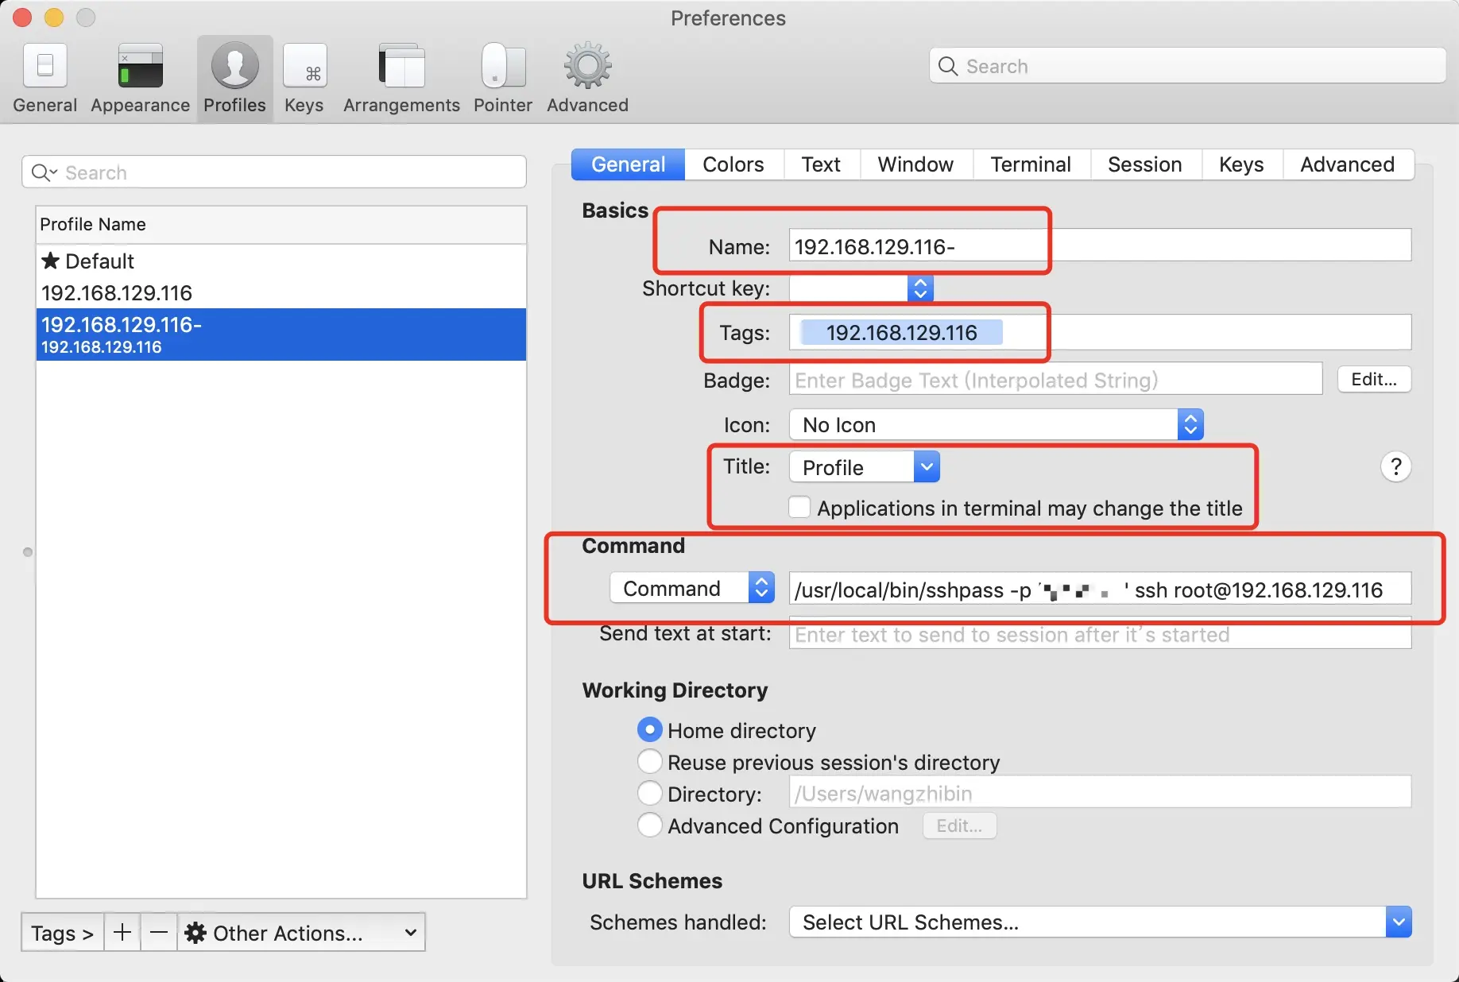Click the Directory path field
The width and height of the screenshot is (1459, 982).
coord(1100,792)
